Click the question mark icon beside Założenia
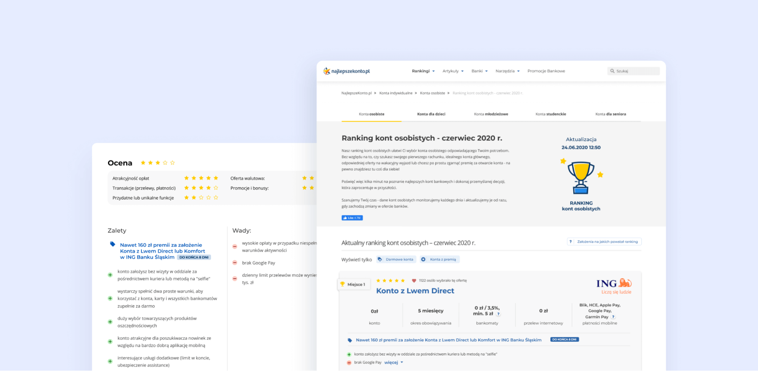The width and height of the screenshot is (758, 371). coord(571,242)
